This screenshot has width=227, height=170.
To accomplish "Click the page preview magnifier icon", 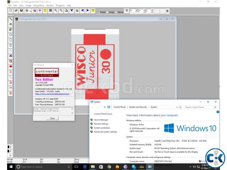I will pyautogui.click(x=66, y=11).
